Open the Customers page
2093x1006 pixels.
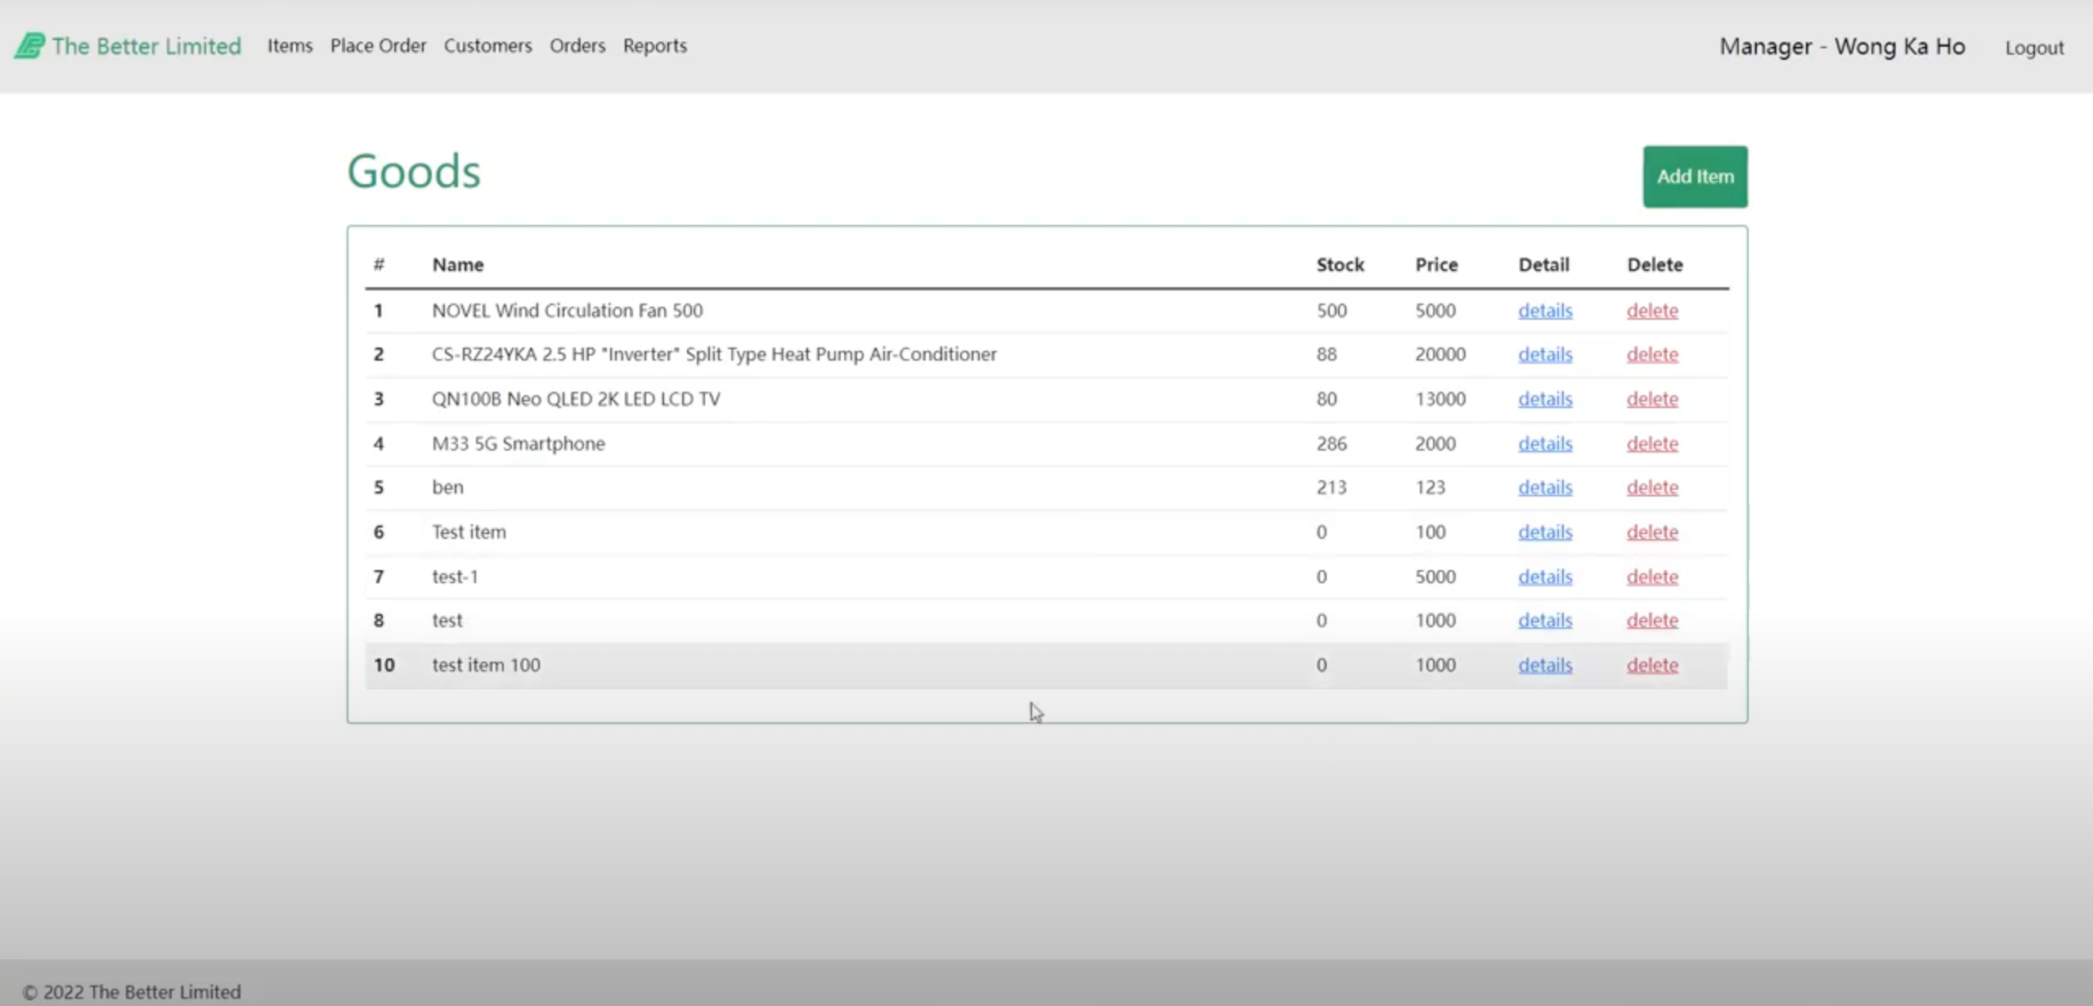(487, 46)
